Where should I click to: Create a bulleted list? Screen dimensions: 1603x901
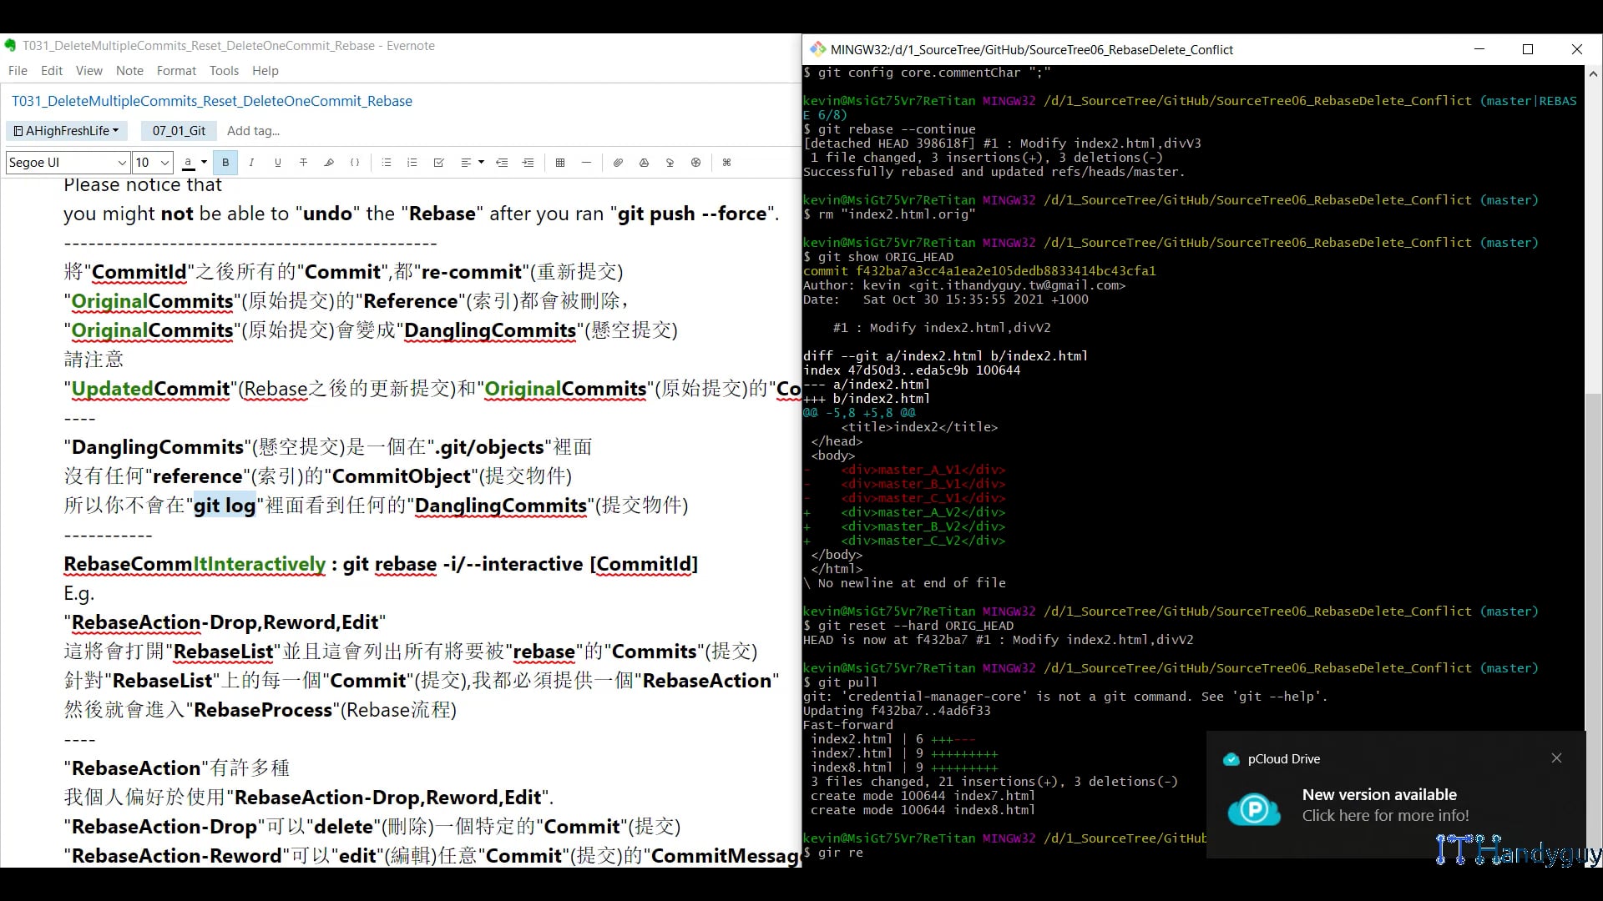[x=387, y=162]
